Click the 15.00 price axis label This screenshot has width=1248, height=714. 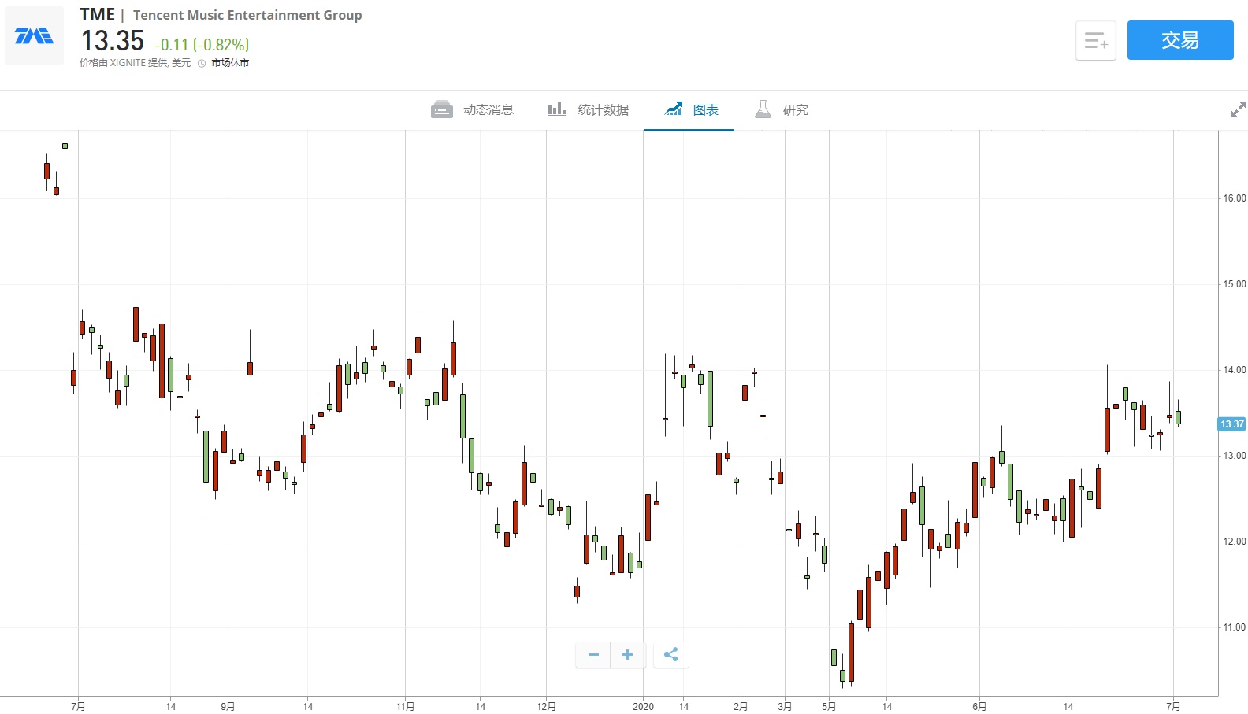tap(1235, 284)
